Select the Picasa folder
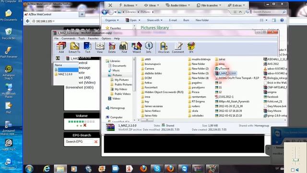 click(193, 92)
